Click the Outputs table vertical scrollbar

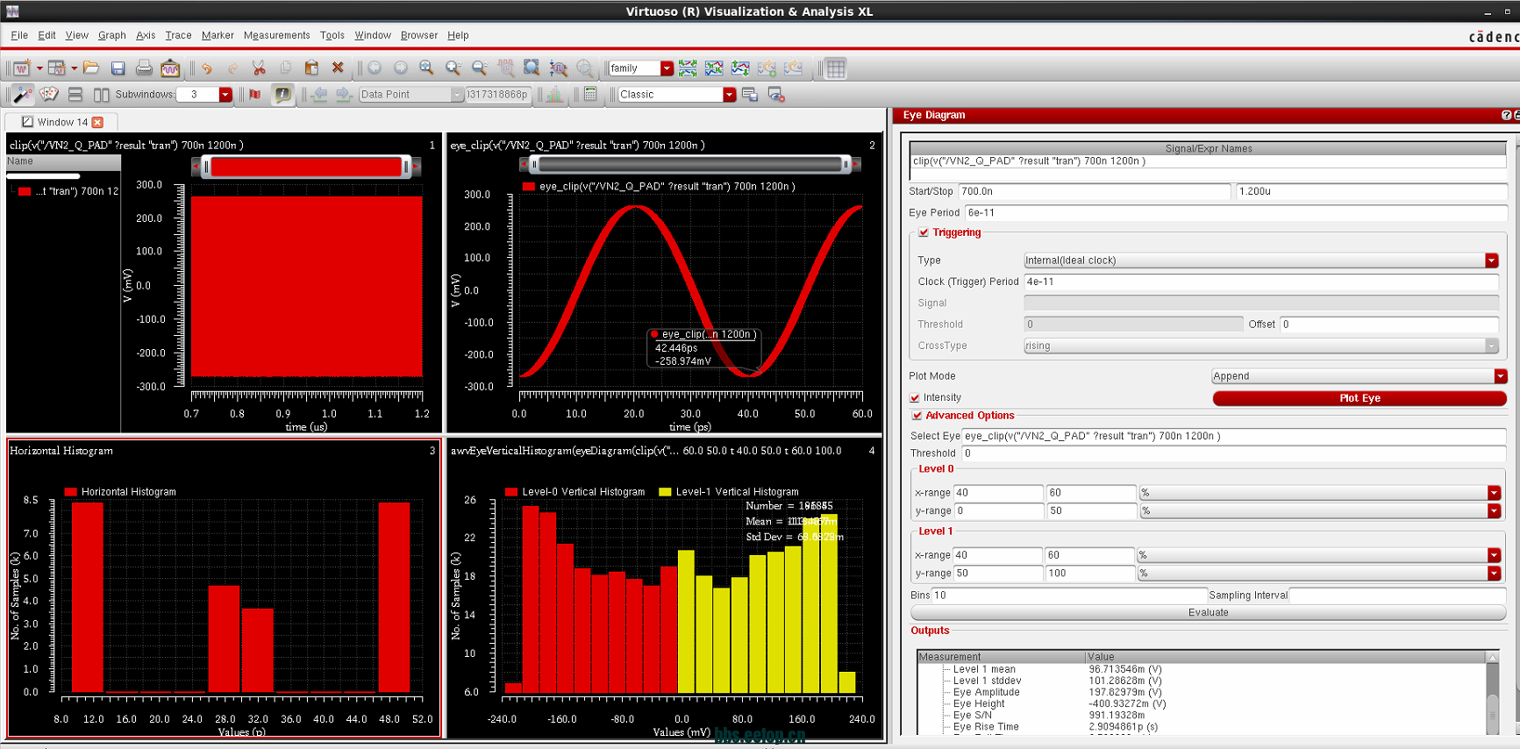(x=1493, y=693)
